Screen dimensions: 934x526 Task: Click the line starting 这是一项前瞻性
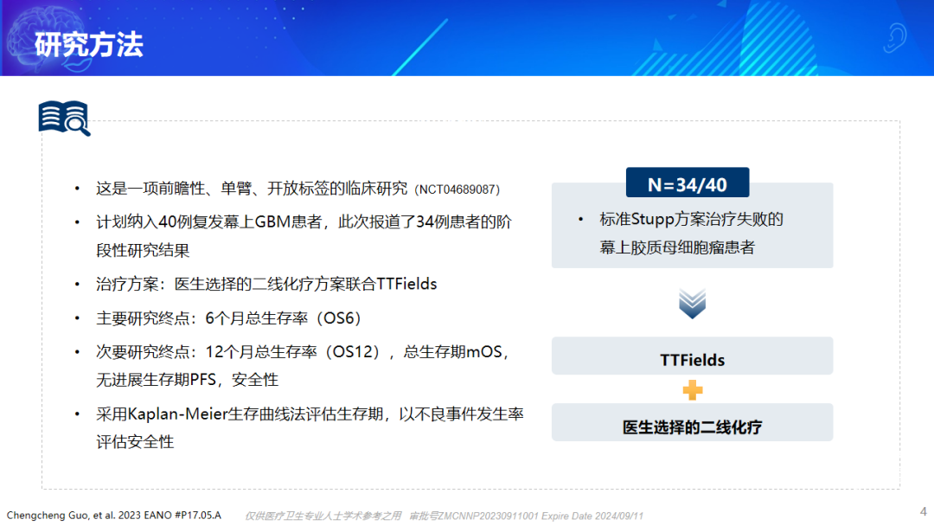[297, 189]
